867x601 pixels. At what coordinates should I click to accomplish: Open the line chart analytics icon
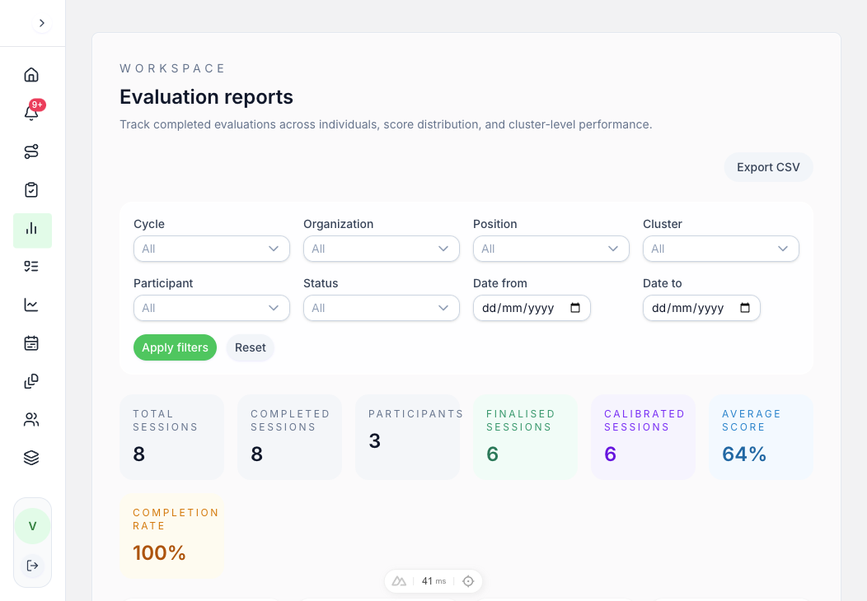(31, 305)
